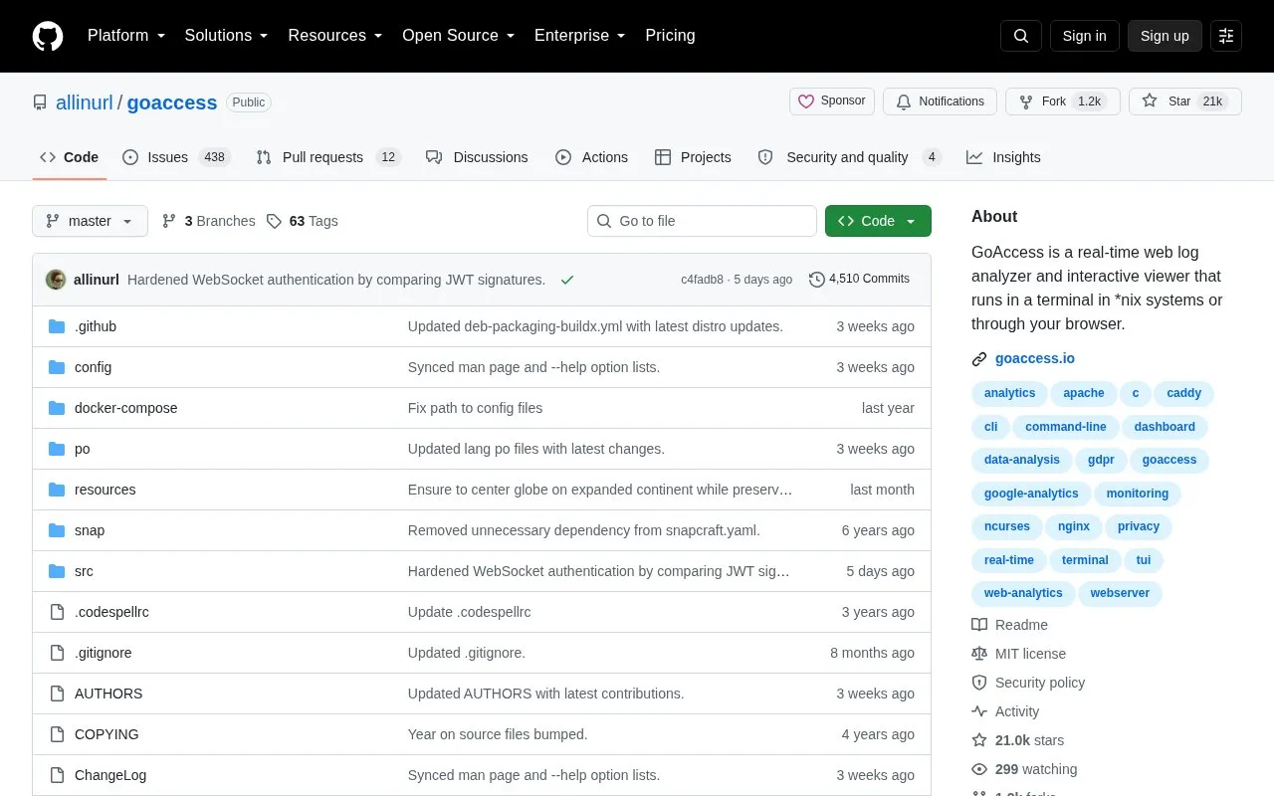Switch to the Actions tab

pyautogui.click(x=591, y=157)
